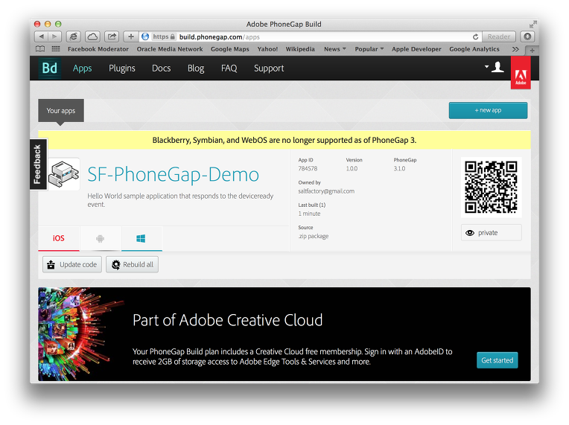Screen dimensions: 569x425
Task: Open the SF-PhoneGap-Demo app title link
Action: pyautogui.click(x=173, y=174)
